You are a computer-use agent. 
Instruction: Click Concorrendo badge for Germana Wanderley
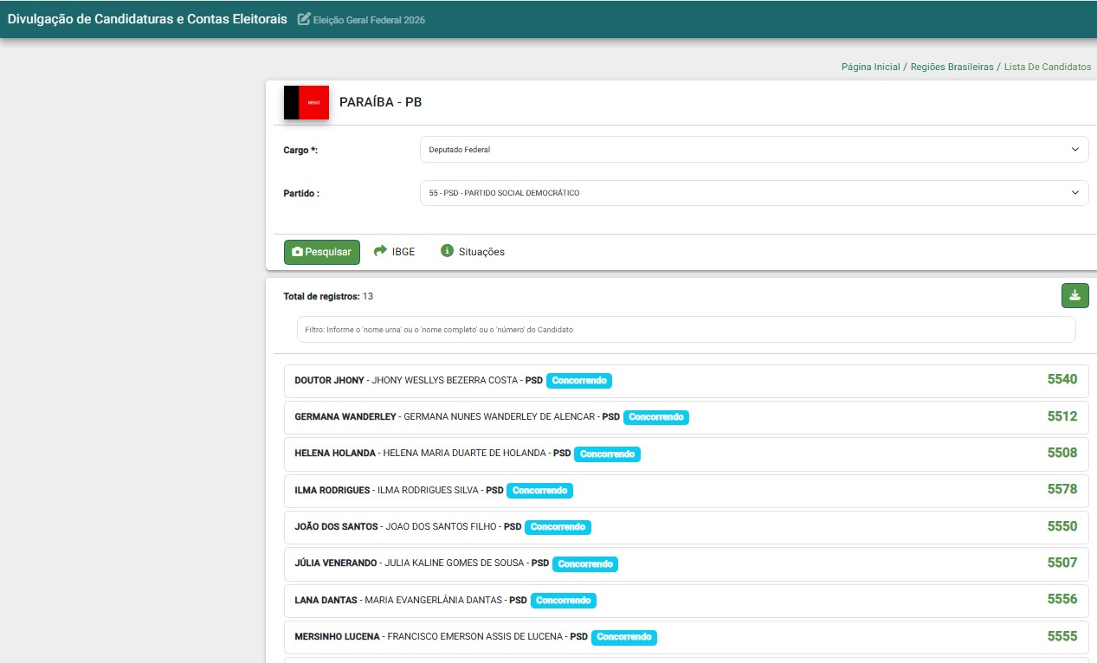tap(656, 416)
